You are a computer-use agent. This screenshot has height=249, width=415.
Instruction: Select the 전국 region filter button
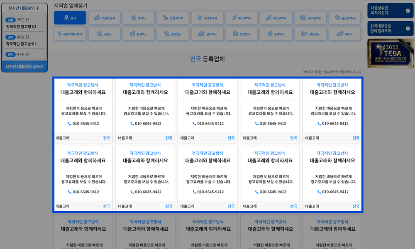click(70, 18)
